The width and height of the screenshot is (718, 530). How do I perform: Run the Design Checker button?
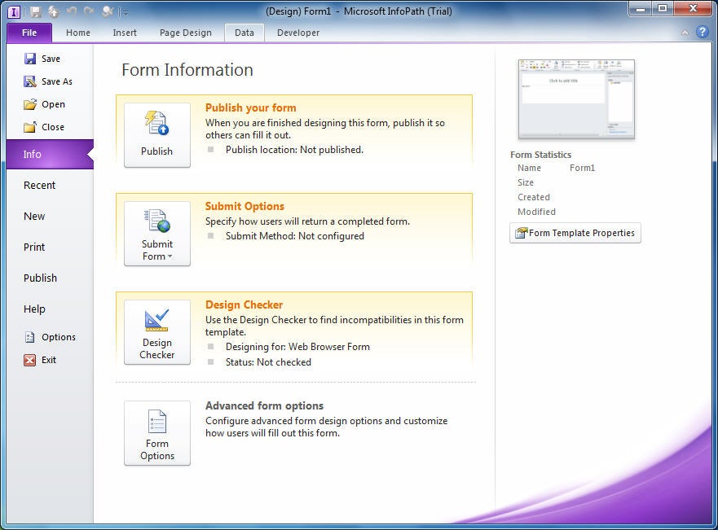coord(157,332)
